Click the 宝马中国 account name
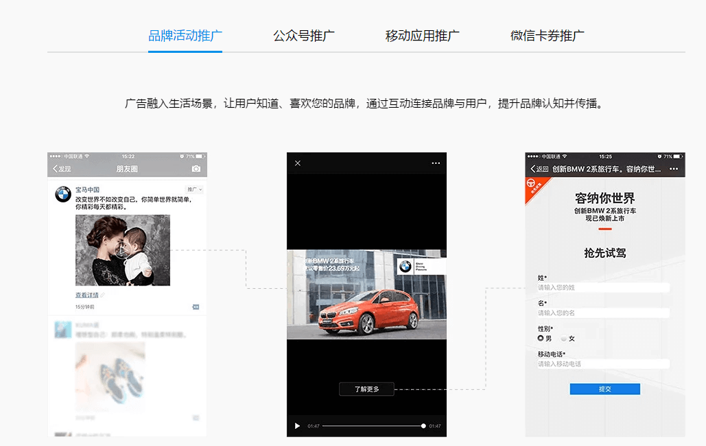The width and height of the screenshot is (706, 446). (x=87, y=189)
